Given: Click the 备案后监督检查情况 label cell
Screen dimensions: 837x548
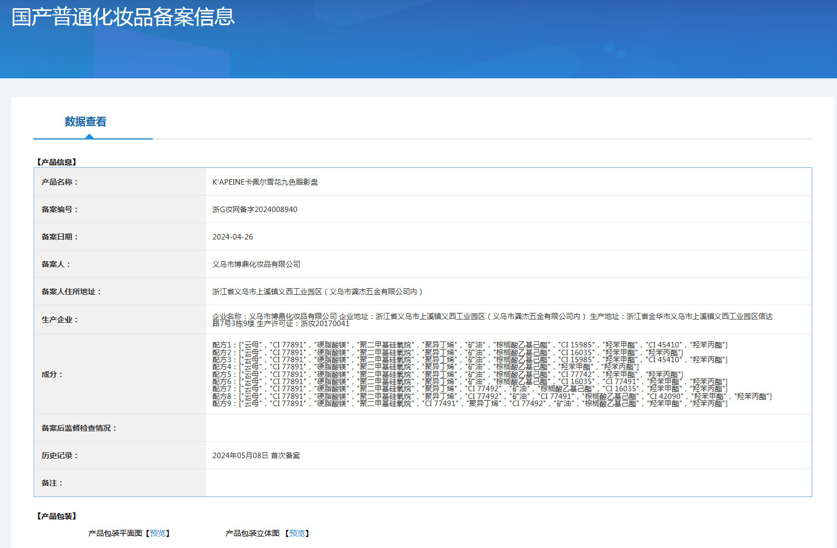Looking at the screenshot, I should pyautogui.click(x=120, y=428).
